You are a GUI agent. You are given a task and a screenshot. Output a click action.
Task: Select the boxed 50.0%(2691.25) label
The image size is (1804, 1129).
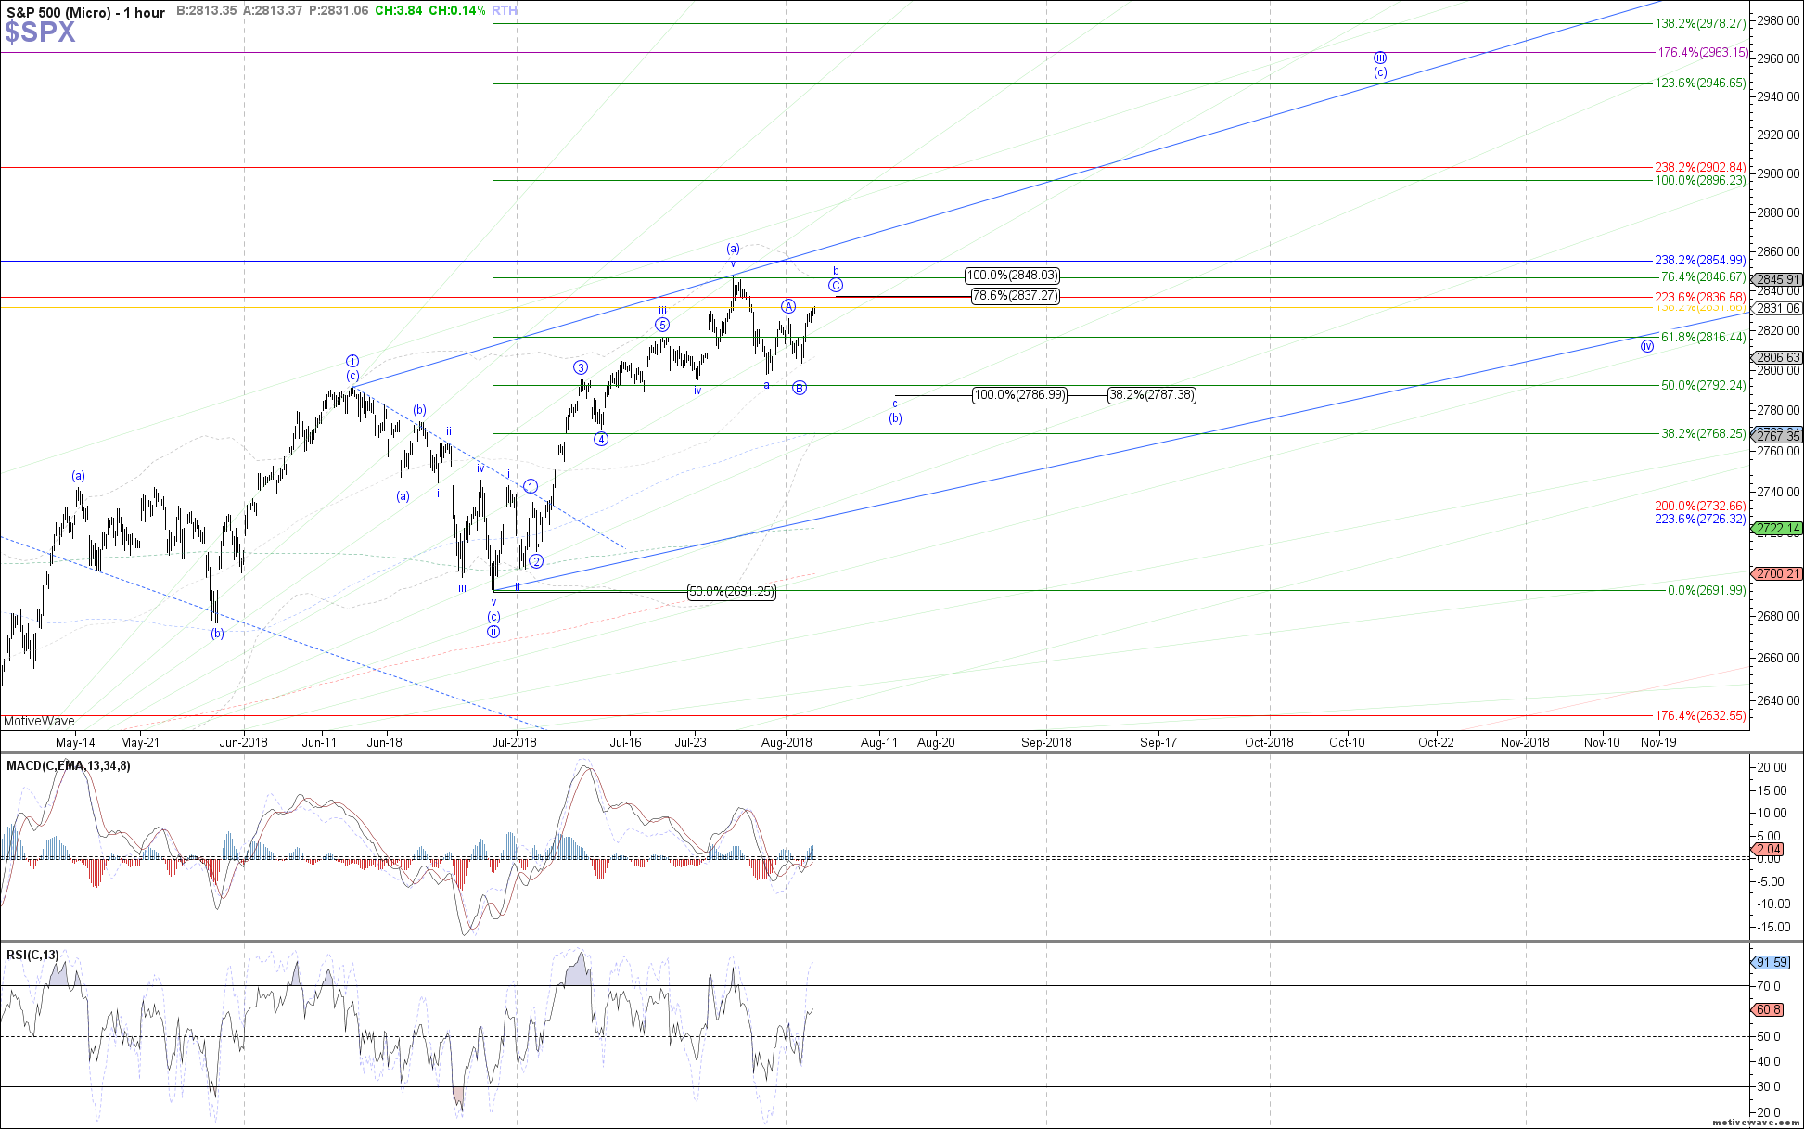(x=731, y=592)
